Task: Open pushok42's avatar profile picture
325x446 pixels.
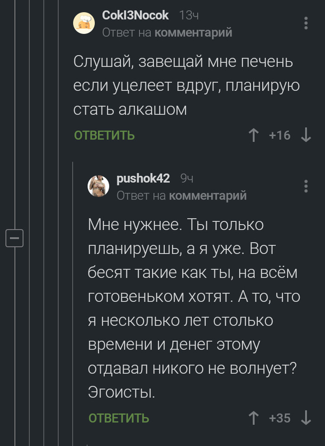Action: point(98,186)
